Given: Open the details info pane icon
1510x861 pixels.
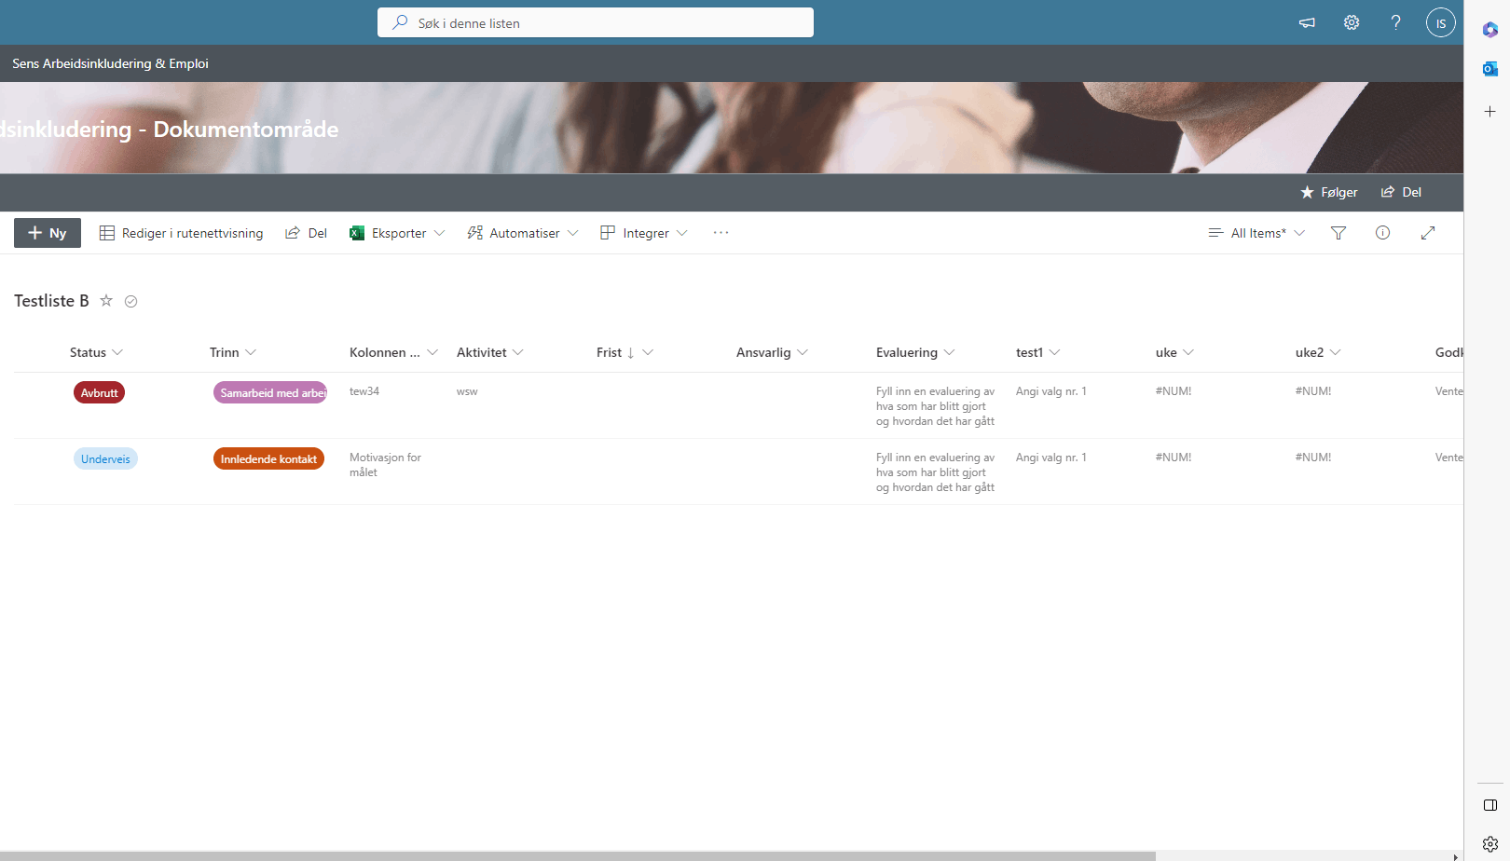Looking at the screenshot, I should [1382, 233].
